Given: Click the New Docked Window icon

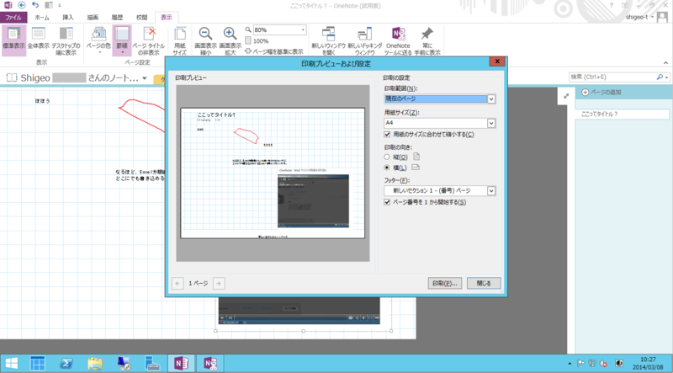Looking at the screenshot, I should point(365,40).
